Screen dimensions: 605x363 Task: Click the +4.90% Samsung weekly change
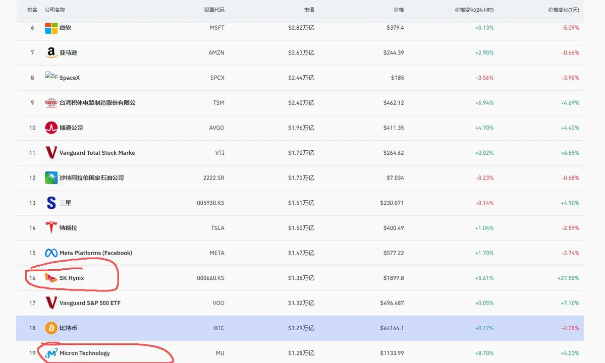570,203
